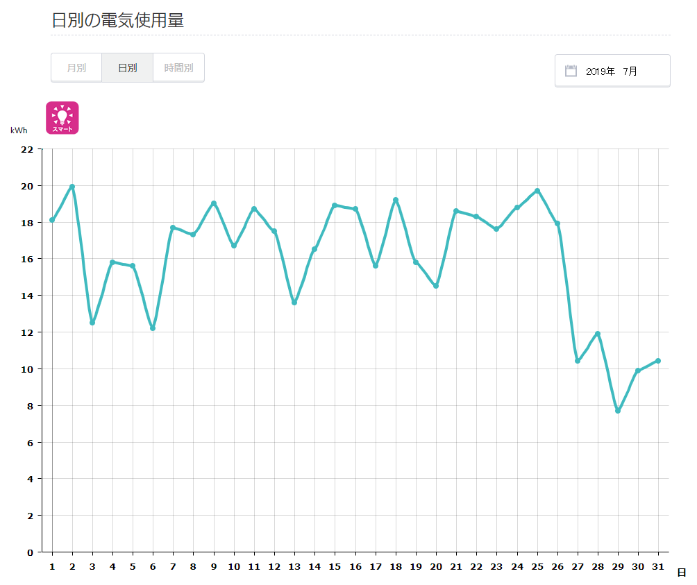Click the data point for day 12

pyautogui.click(x=274, y=231)
